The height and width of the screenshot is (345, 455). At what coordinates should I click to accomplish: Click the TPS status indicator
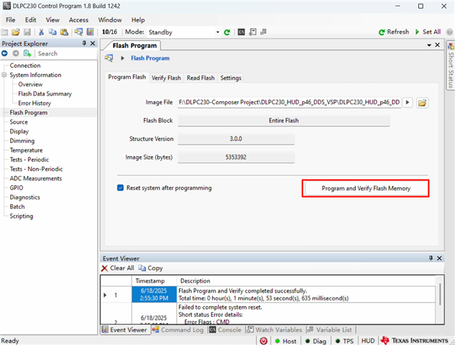[x=344, y=341]
